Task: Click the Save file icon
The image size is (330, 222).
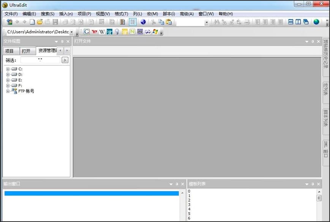Action: 56,22
